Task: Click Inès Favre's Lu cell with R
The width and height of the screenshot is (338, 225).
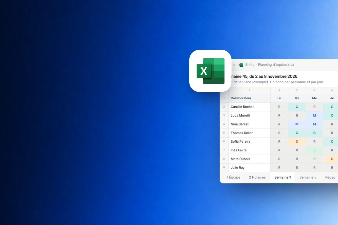Action: (x=279, y=150)
